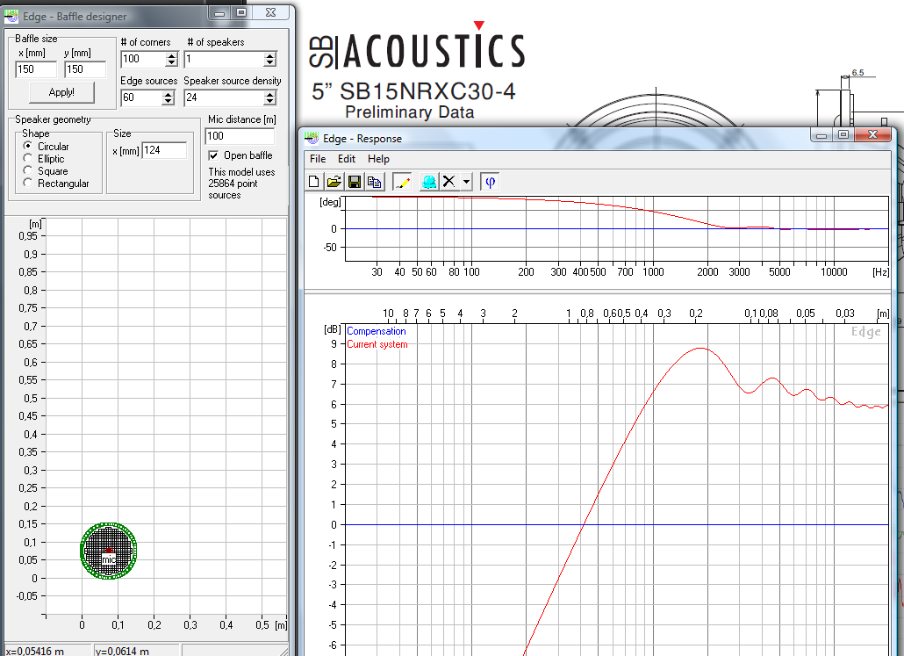
Task: Maximize the Baffle designer window
Action: [241, 12]
